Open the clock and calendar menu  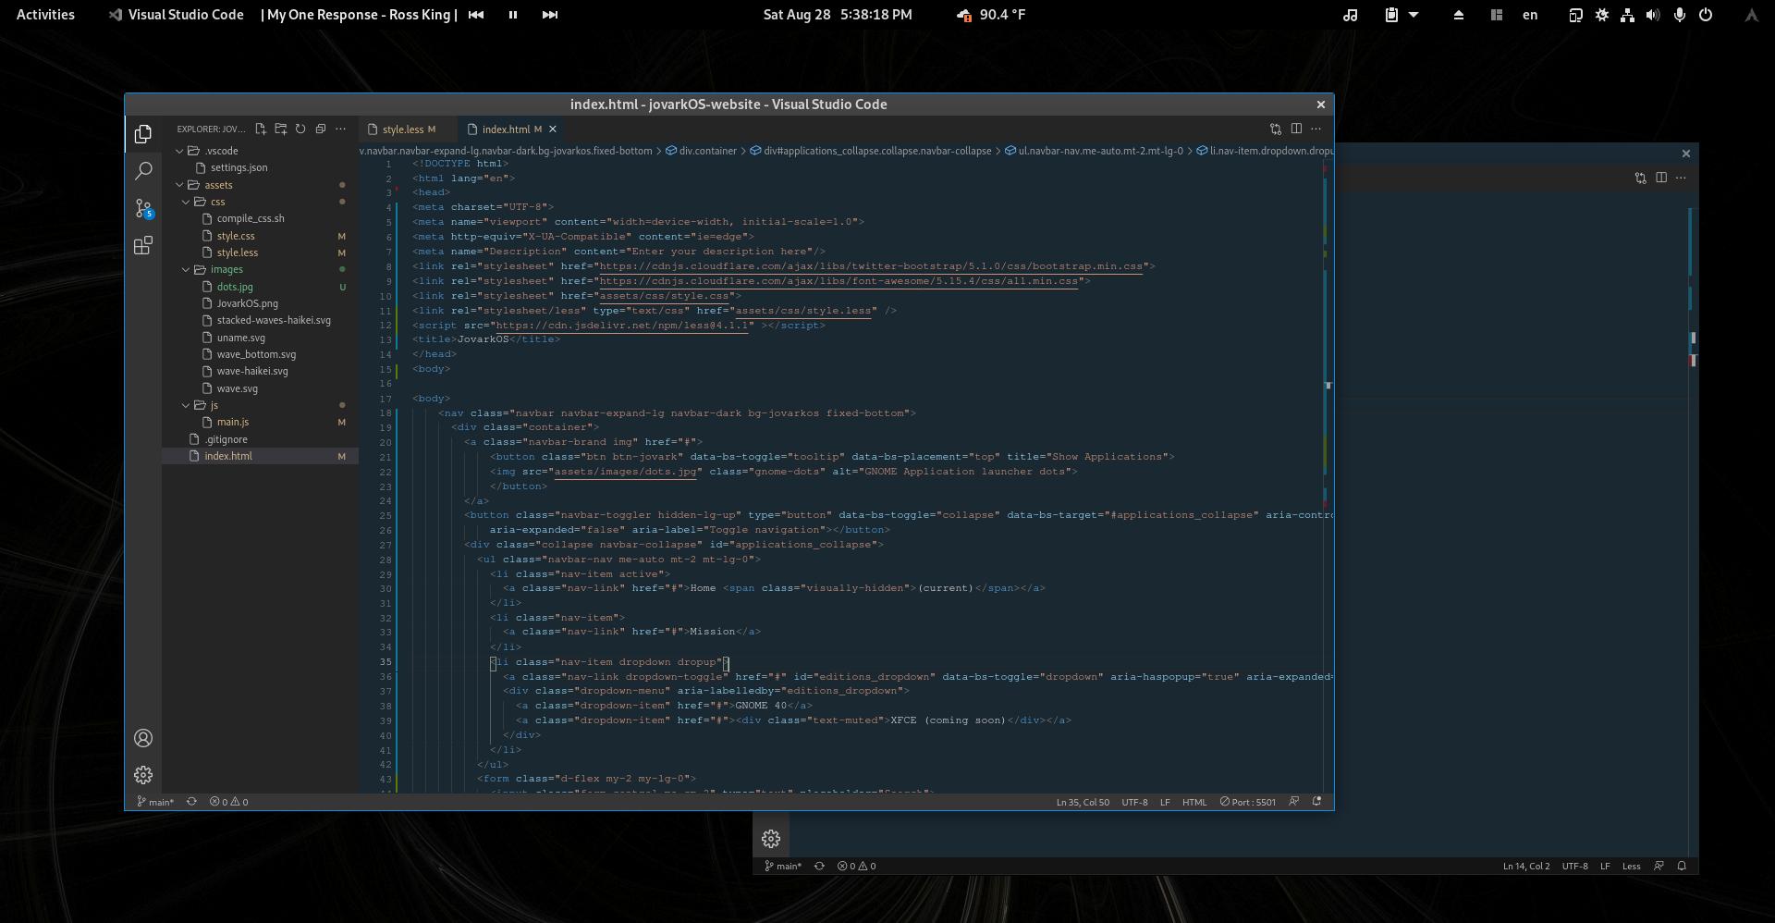(838, 15)
